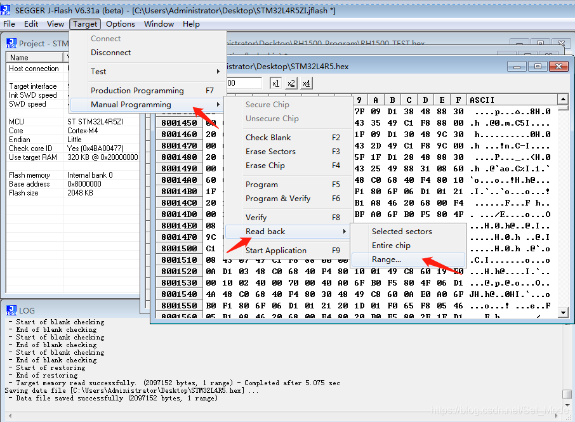Select Flash size 2048 KB value
Image resolution: width=575 pixels, height=422 pixels.
[81, 193]
